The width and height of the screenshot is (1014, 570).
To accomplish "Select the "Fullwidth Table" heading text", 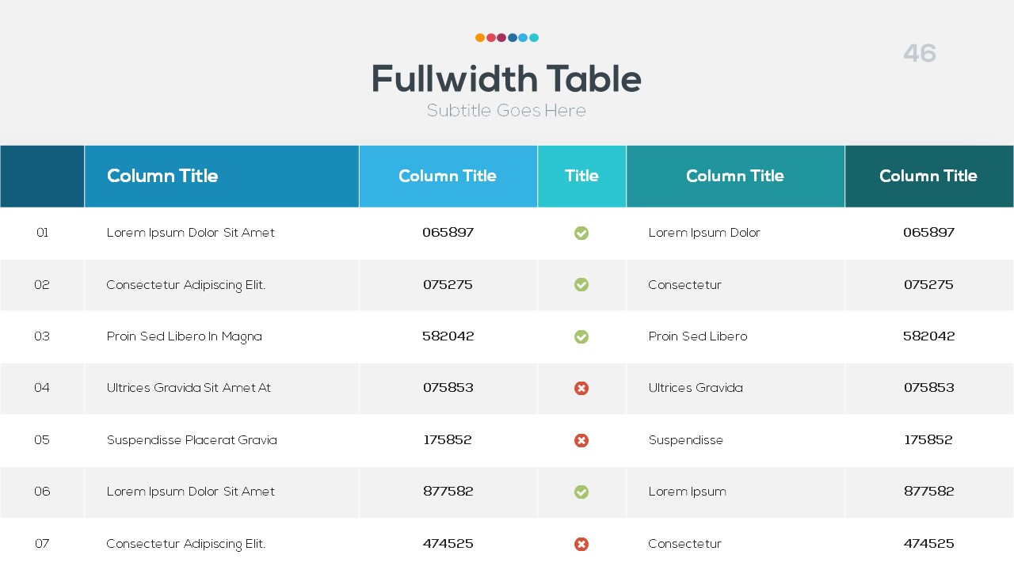I will pyautogui.click(x=506, y=79).
